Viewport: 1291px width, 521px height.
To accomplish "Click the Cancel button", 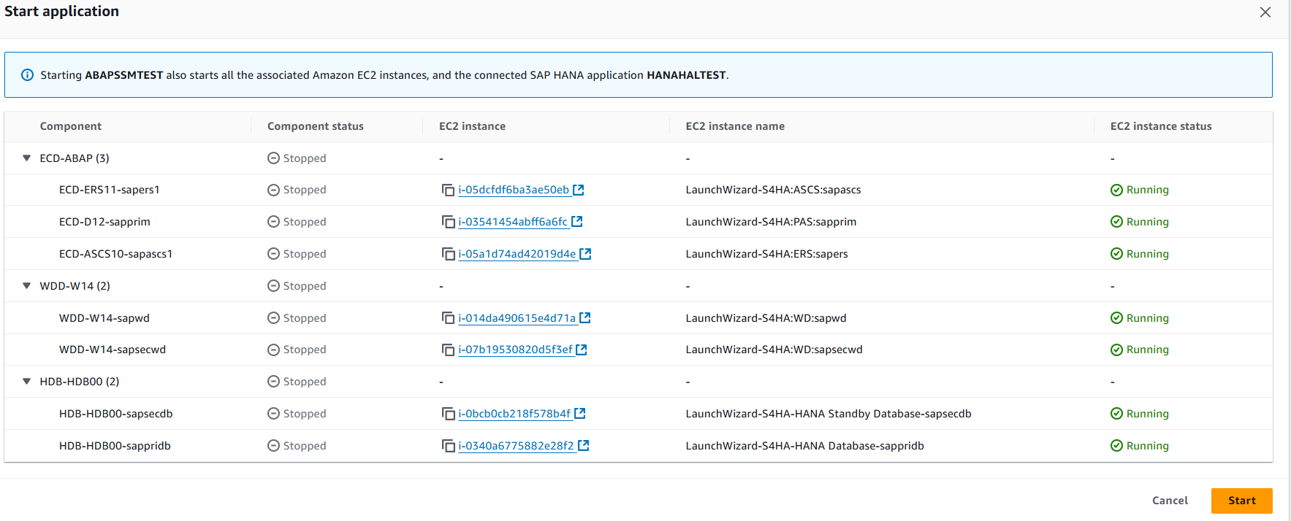I will (1170, 501).
